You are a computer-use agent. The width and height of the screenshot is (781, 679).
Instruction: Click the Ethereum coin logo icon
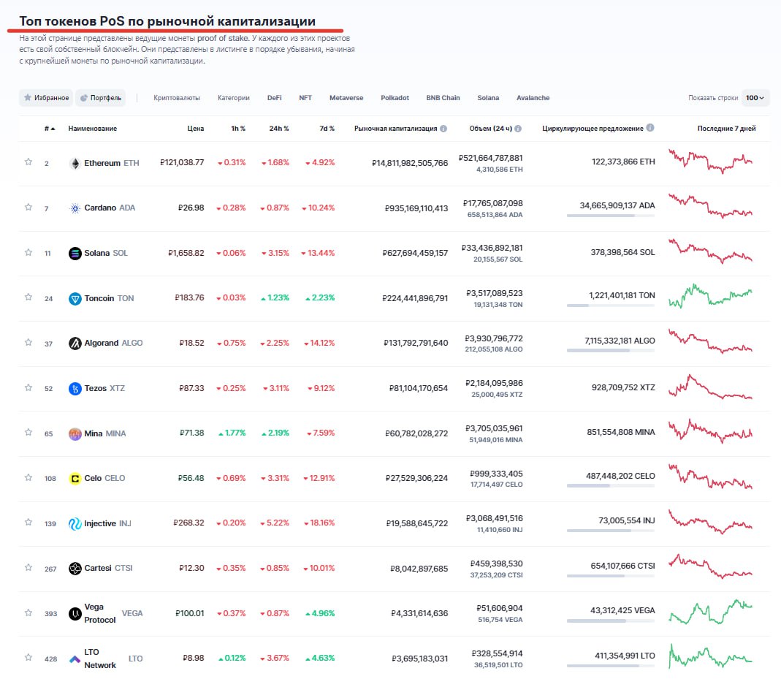(75, 163)
